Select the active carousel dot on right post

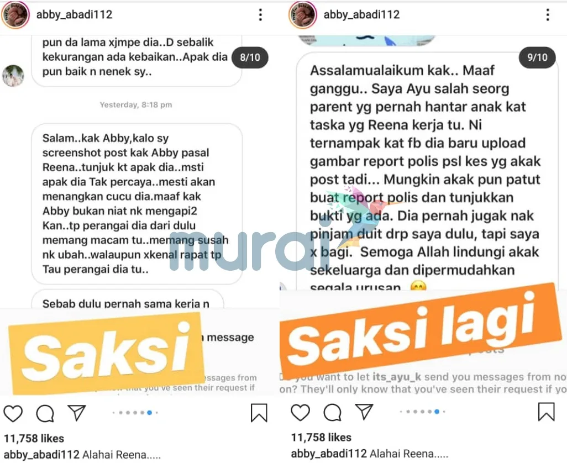437,411
